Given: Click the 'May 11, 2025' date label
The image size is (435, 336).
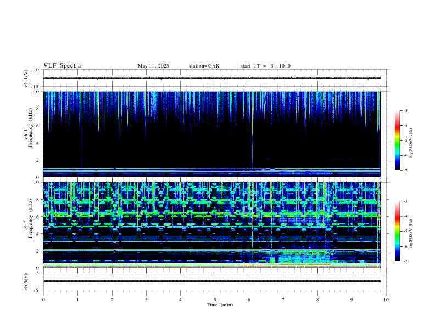Looking at the screenshot, I should pos(153,66).
